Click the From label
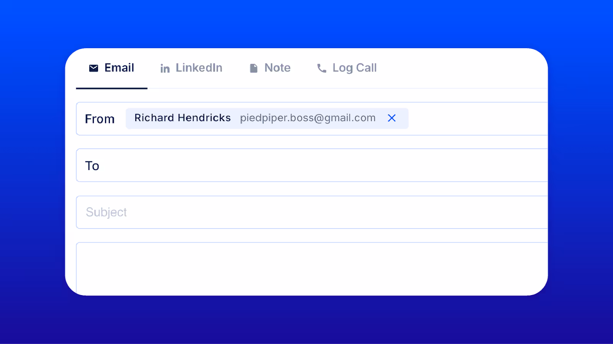The height and width of the screenshot is (344, 613). coord(100,119)
